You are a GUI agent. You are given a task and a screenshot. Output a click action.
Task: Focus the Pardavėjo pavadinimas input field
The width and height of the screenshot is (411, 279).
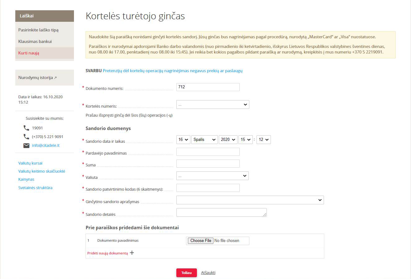click(x=208, y=152)
